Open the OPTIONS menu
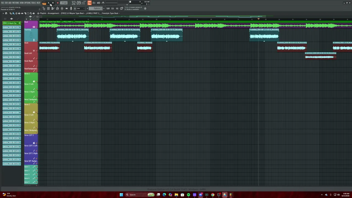352x198 pixels. pos(28,3)
